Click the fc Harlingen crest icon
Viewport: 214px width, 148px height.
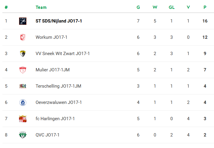tap(23, 119)
